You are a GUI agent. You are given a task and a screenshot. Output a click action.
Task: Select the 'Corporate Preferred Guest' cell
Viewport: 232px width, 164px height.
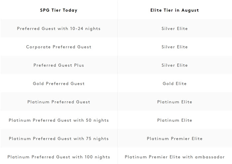59,47
